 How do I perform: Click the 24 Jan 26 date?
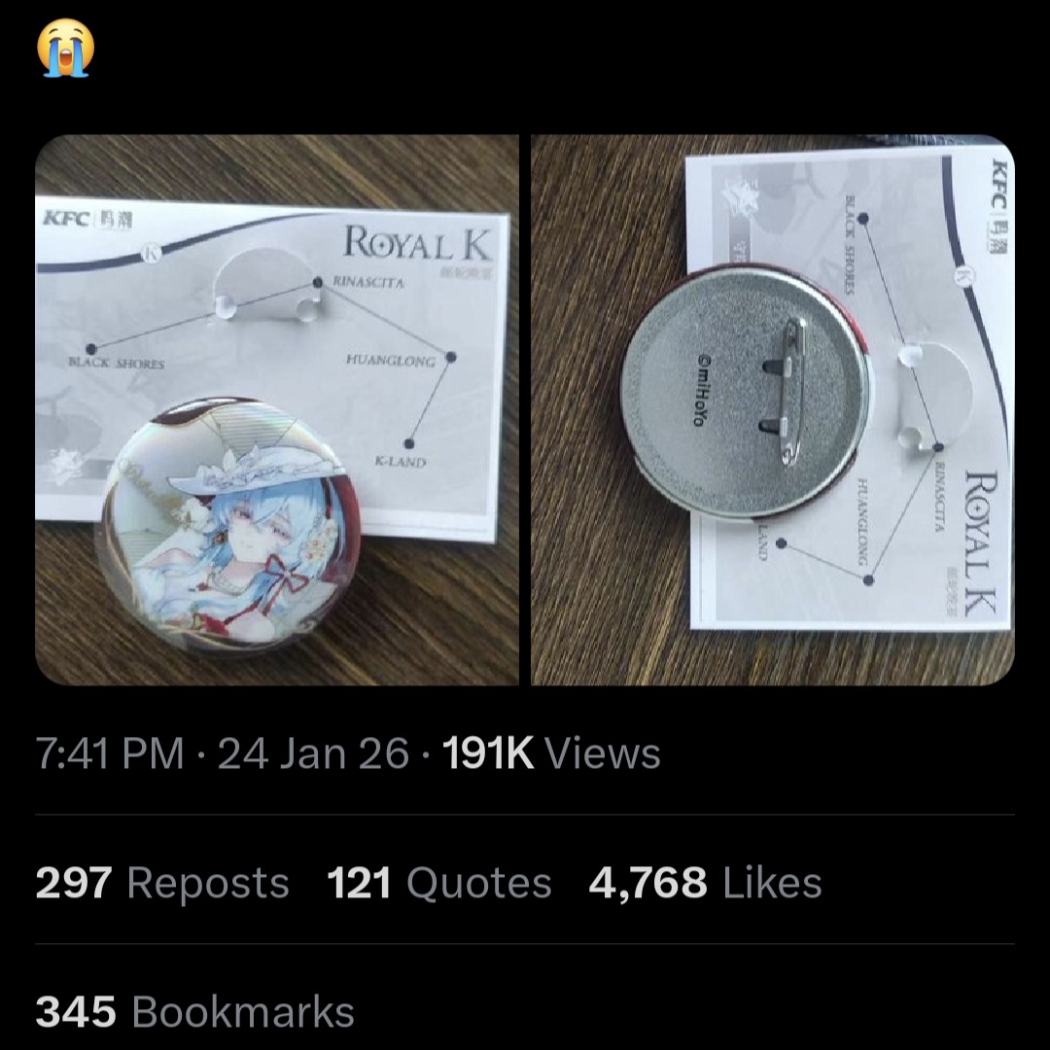313,753
